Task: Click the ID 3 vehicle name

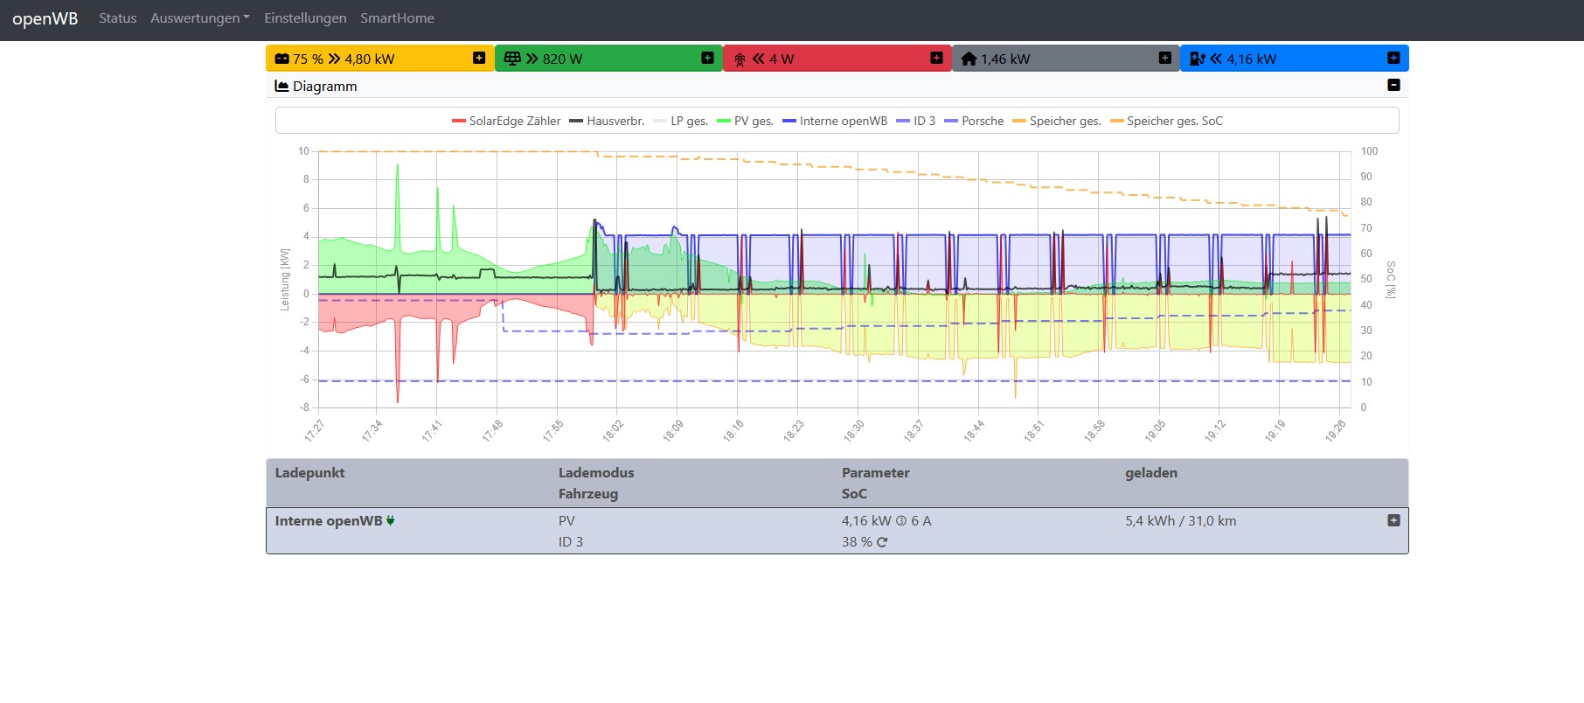Action: (571, 542)
